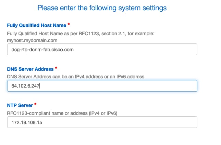
Task: Click the 'Please enter the following system settings' heading
Action: [x=102, y=8]
